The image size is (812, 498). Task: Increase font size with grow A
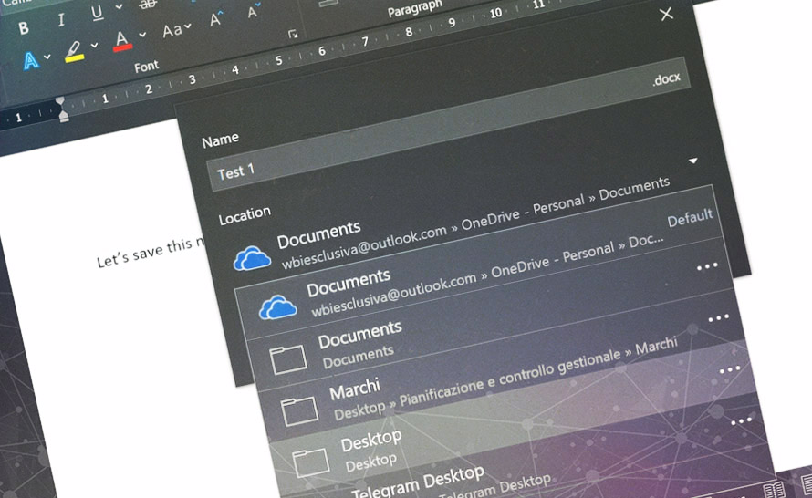pyautogui.click(x=215, y=20)
